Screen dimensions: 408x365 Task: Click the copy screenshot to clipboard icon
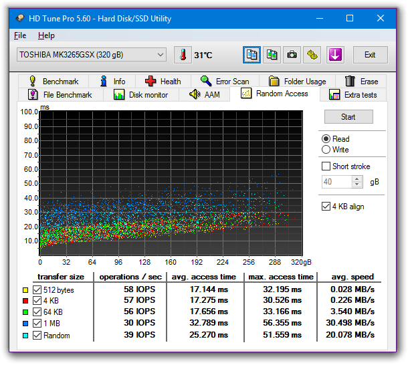[x=272, y=55]
